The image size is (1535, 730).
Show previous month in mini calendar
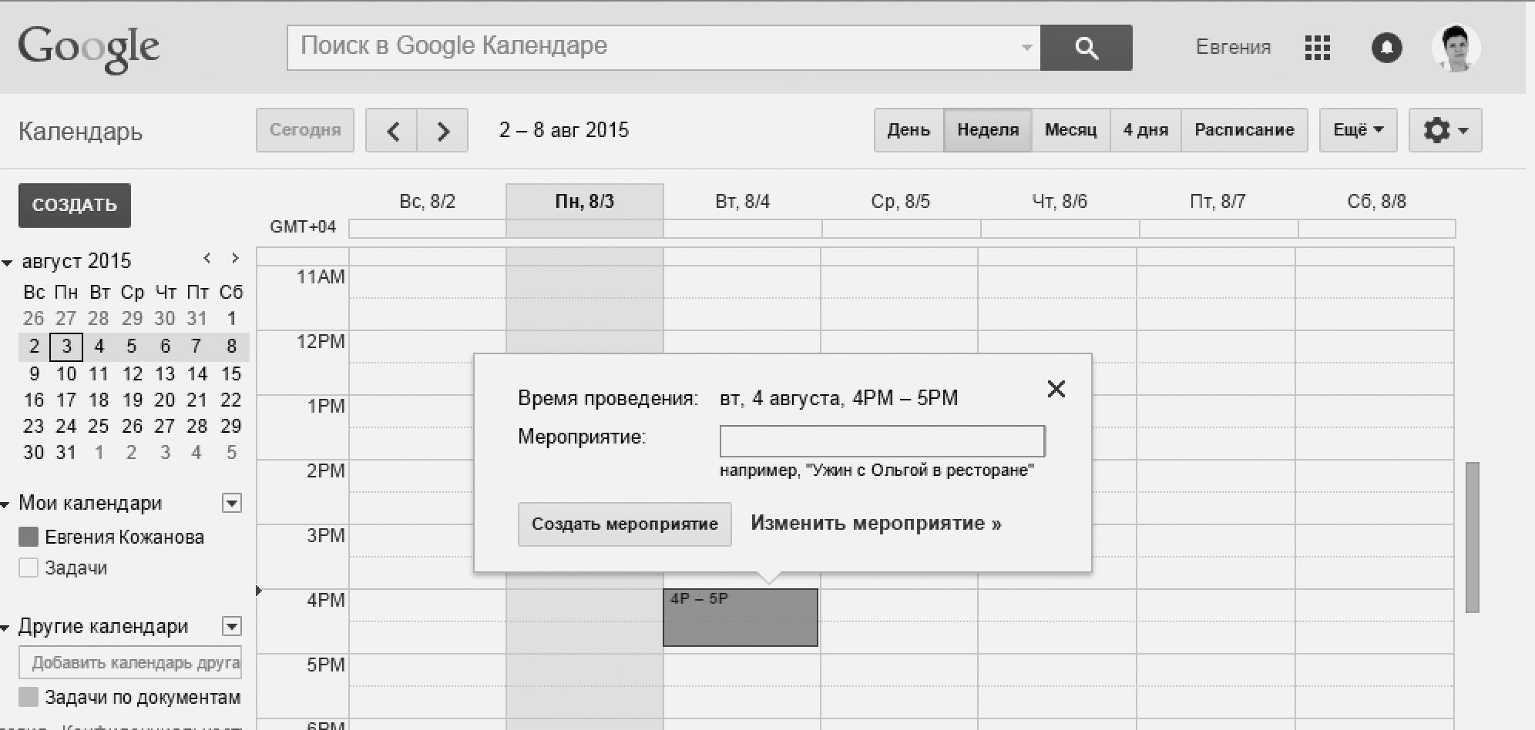[x=207, y=259]
